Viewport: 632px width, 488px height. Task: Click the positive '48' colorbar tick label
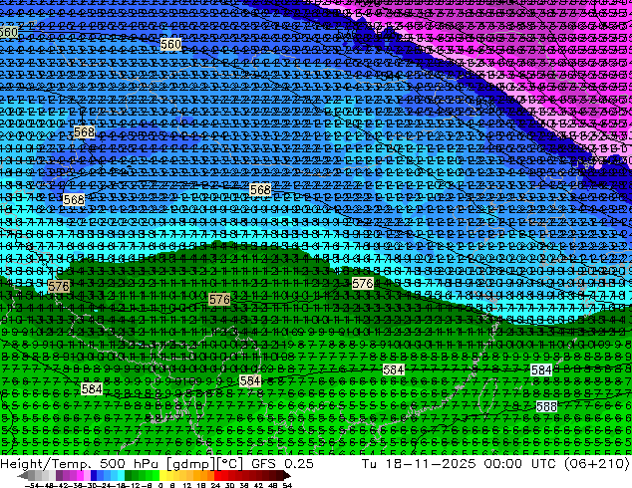[x=273, y=485]
